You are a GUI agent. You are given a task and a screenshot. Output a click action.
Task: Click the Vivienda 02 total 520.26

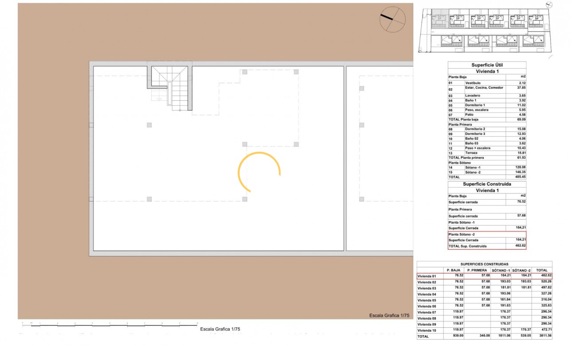click(545, 282)
